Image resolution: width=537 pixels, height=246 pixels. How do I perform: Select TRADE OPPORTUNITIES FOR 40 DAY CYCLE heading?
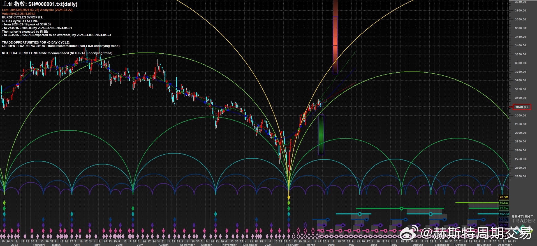click(x=36, y=42)
